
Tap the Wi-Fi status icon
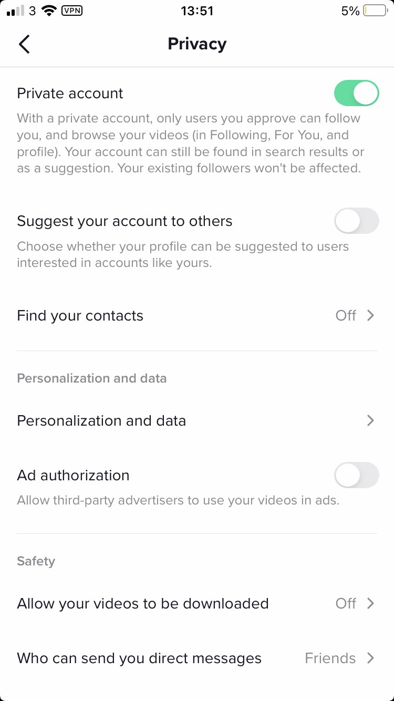[x=49, y=11]
